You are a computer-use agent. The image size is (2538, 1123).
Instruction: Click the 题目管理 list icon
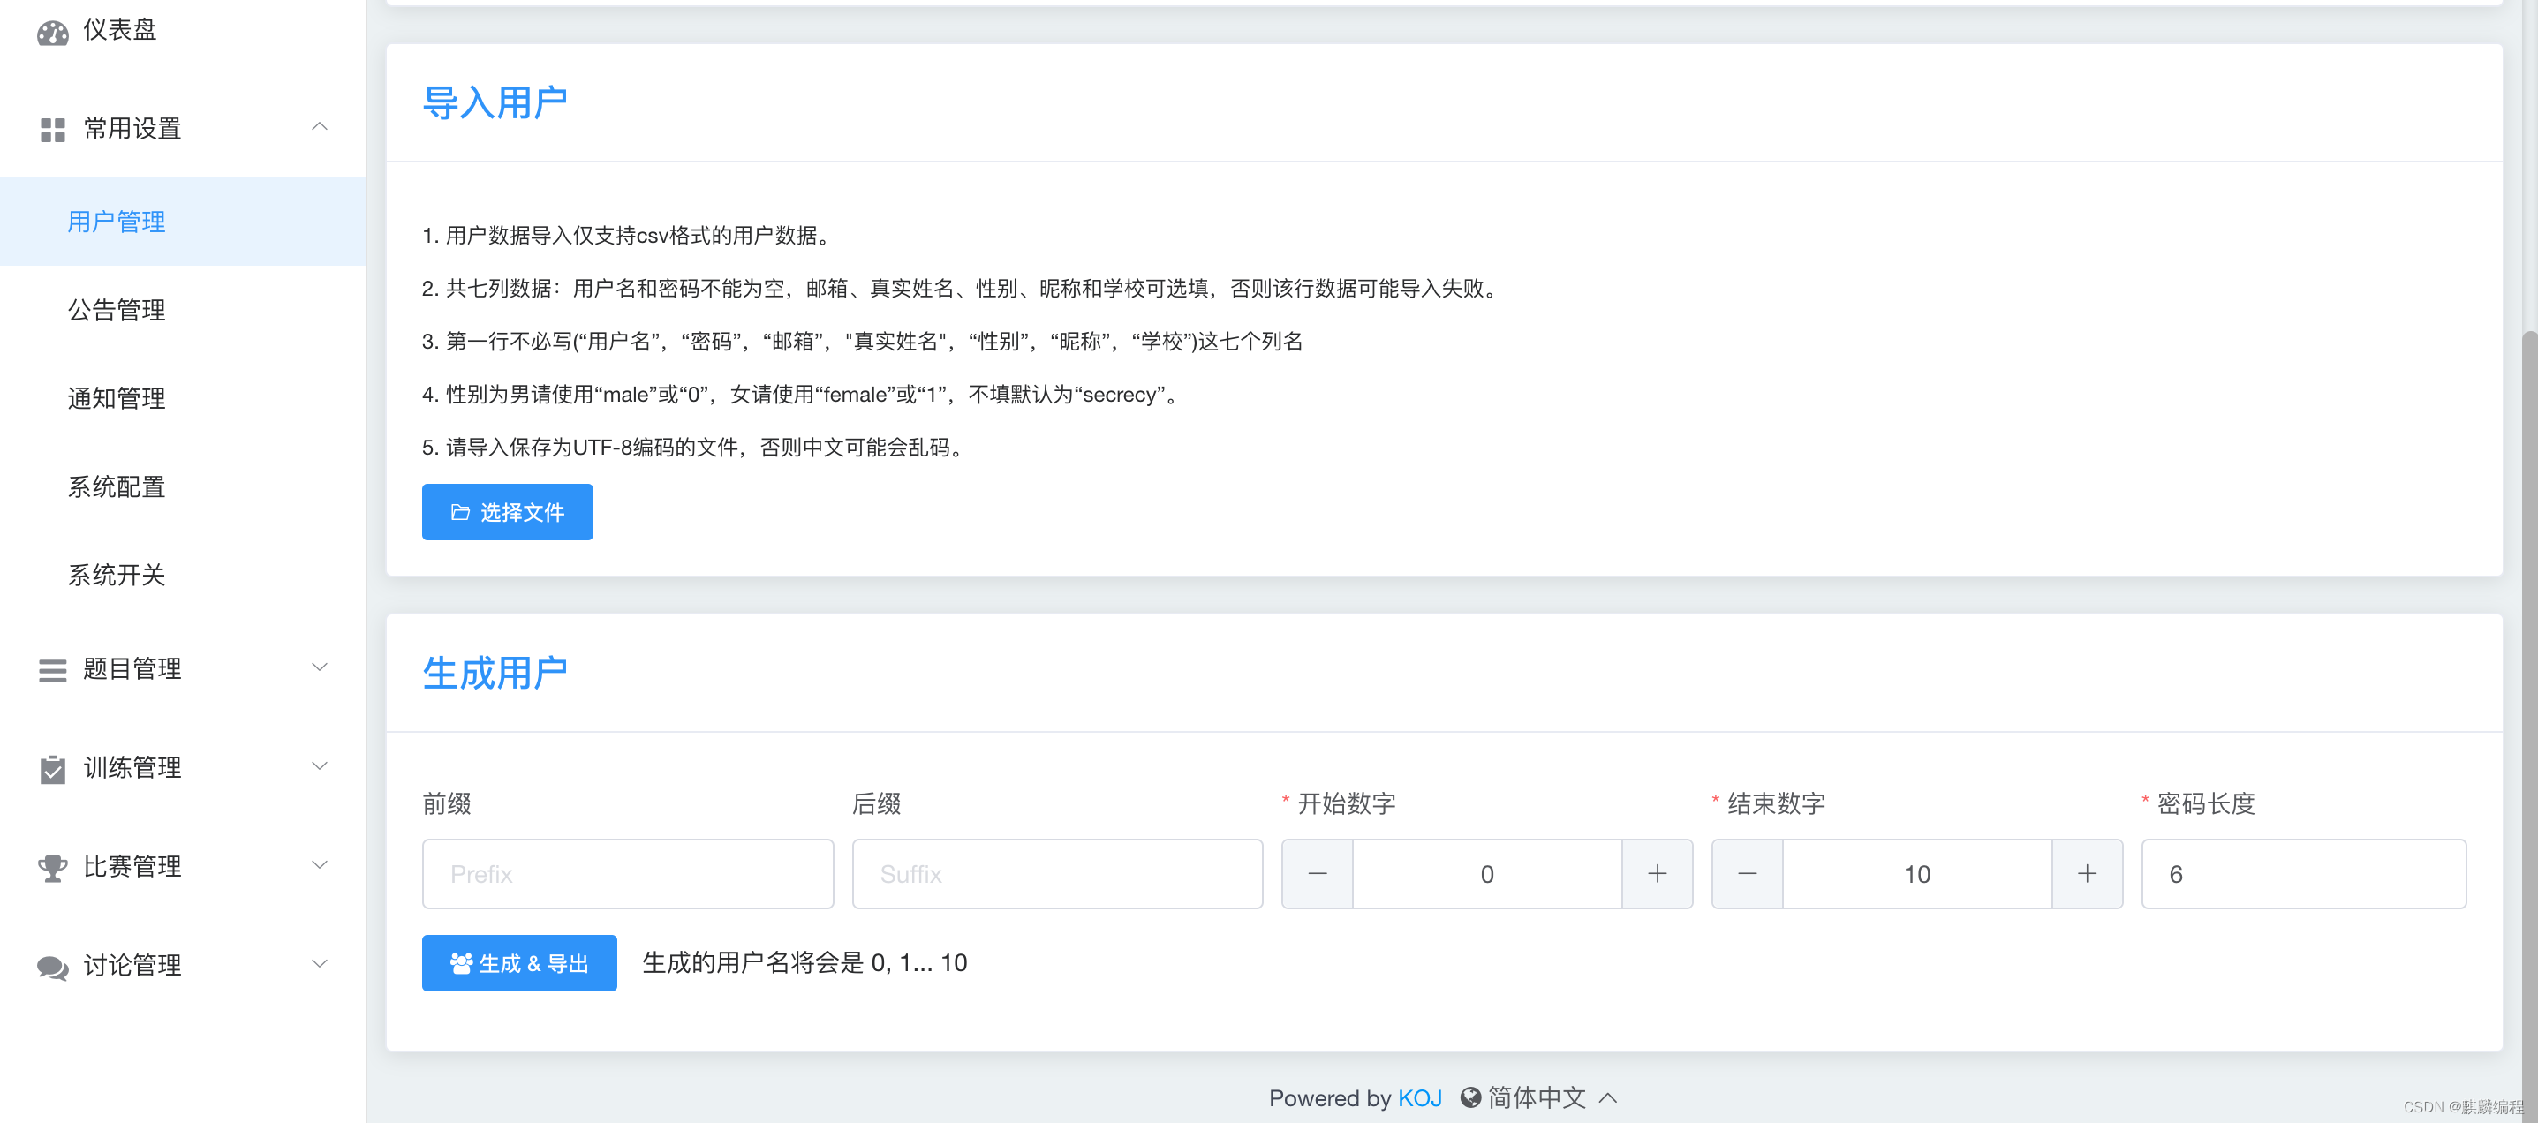(52, 670)
